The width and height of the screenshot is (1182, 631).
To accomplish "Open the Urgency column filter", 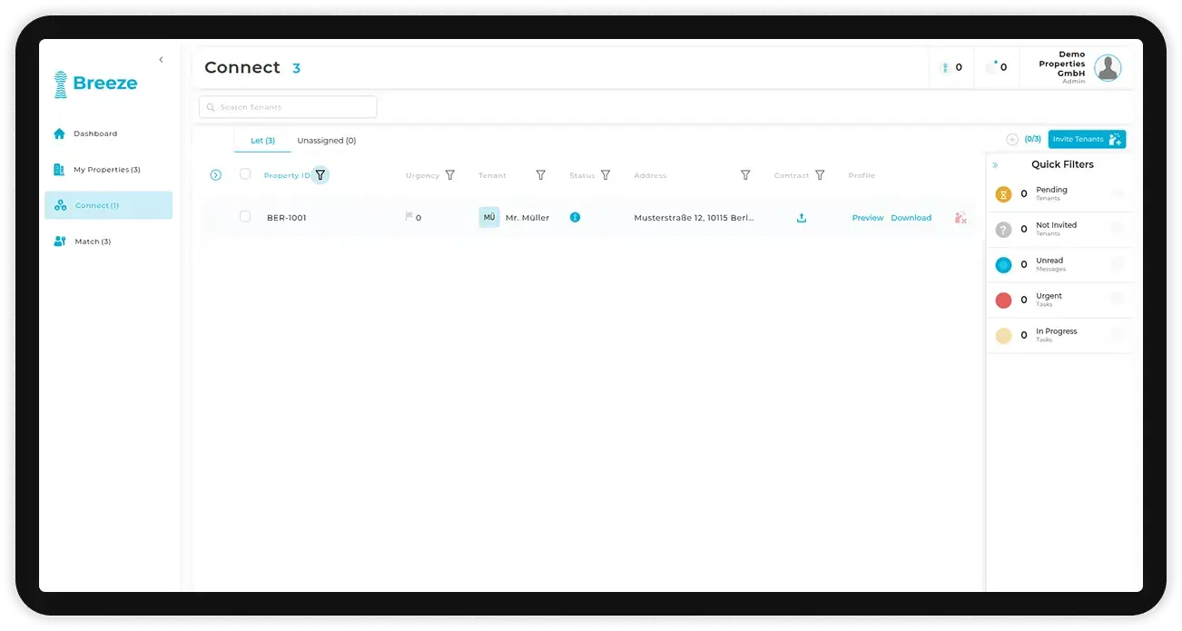I will (x=450, y=175).
